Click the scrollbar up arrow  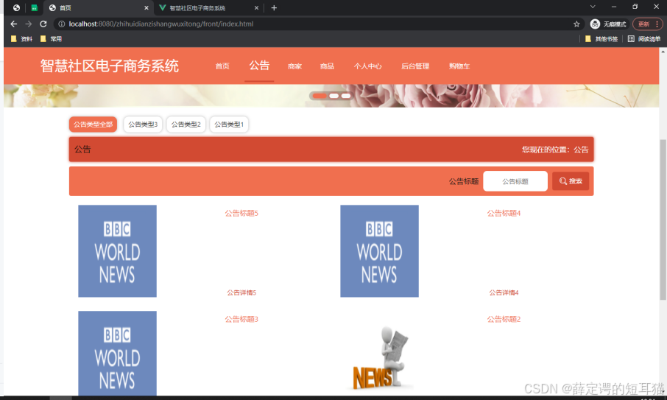(663, 51)
